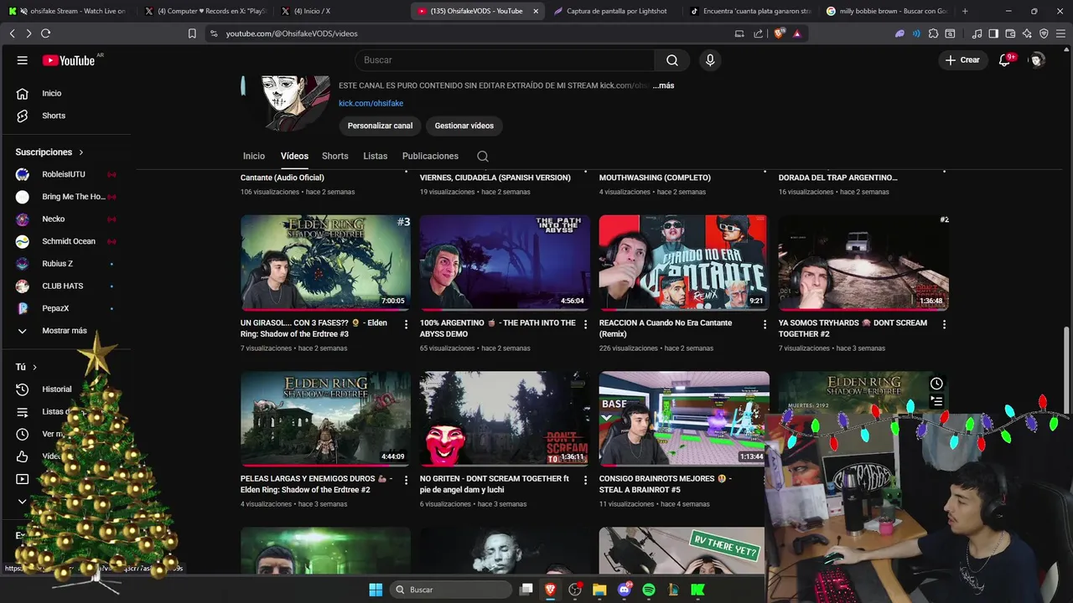Viewport: 1073px width, 603px height.
Task: Open RobleisIUTU subscription
Action: pos(65,174)
